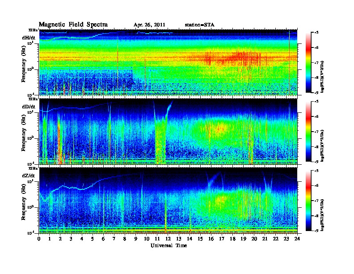Click hour 12 tick label on time axis

click(x=168, y=239)
